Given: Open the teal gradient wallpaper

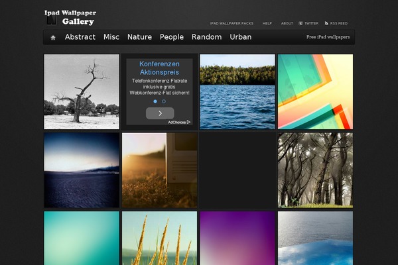Looking at the screenshot, I should click(x=82, y=238).
